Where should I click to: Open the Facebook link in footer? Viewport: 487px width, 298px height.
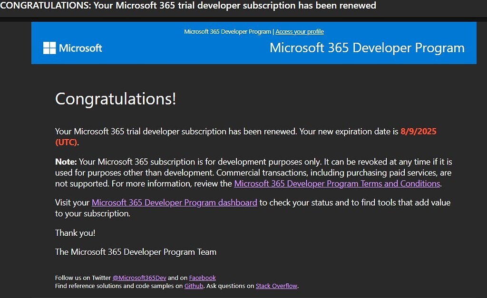point(202,278)
